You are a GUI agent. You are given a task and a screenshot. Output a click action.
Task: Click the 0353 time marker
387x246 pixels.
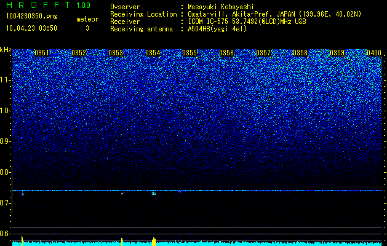(116, 53)
